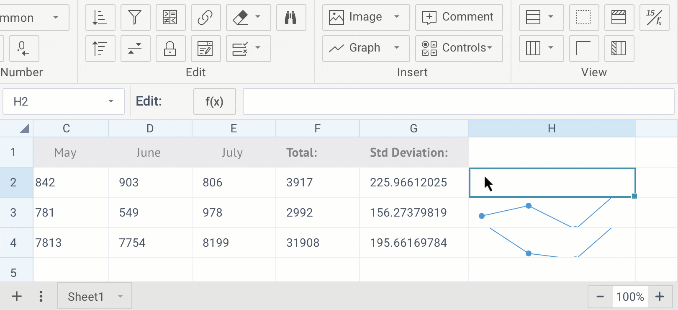Viewport: 678px width, 310px height.
Task: Click the filter funnel icon
Action: pyautogui.click(x=135, y=18)
